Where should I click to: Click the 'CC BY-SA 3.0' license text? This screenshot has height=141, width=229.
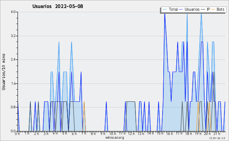coord(217,138)
